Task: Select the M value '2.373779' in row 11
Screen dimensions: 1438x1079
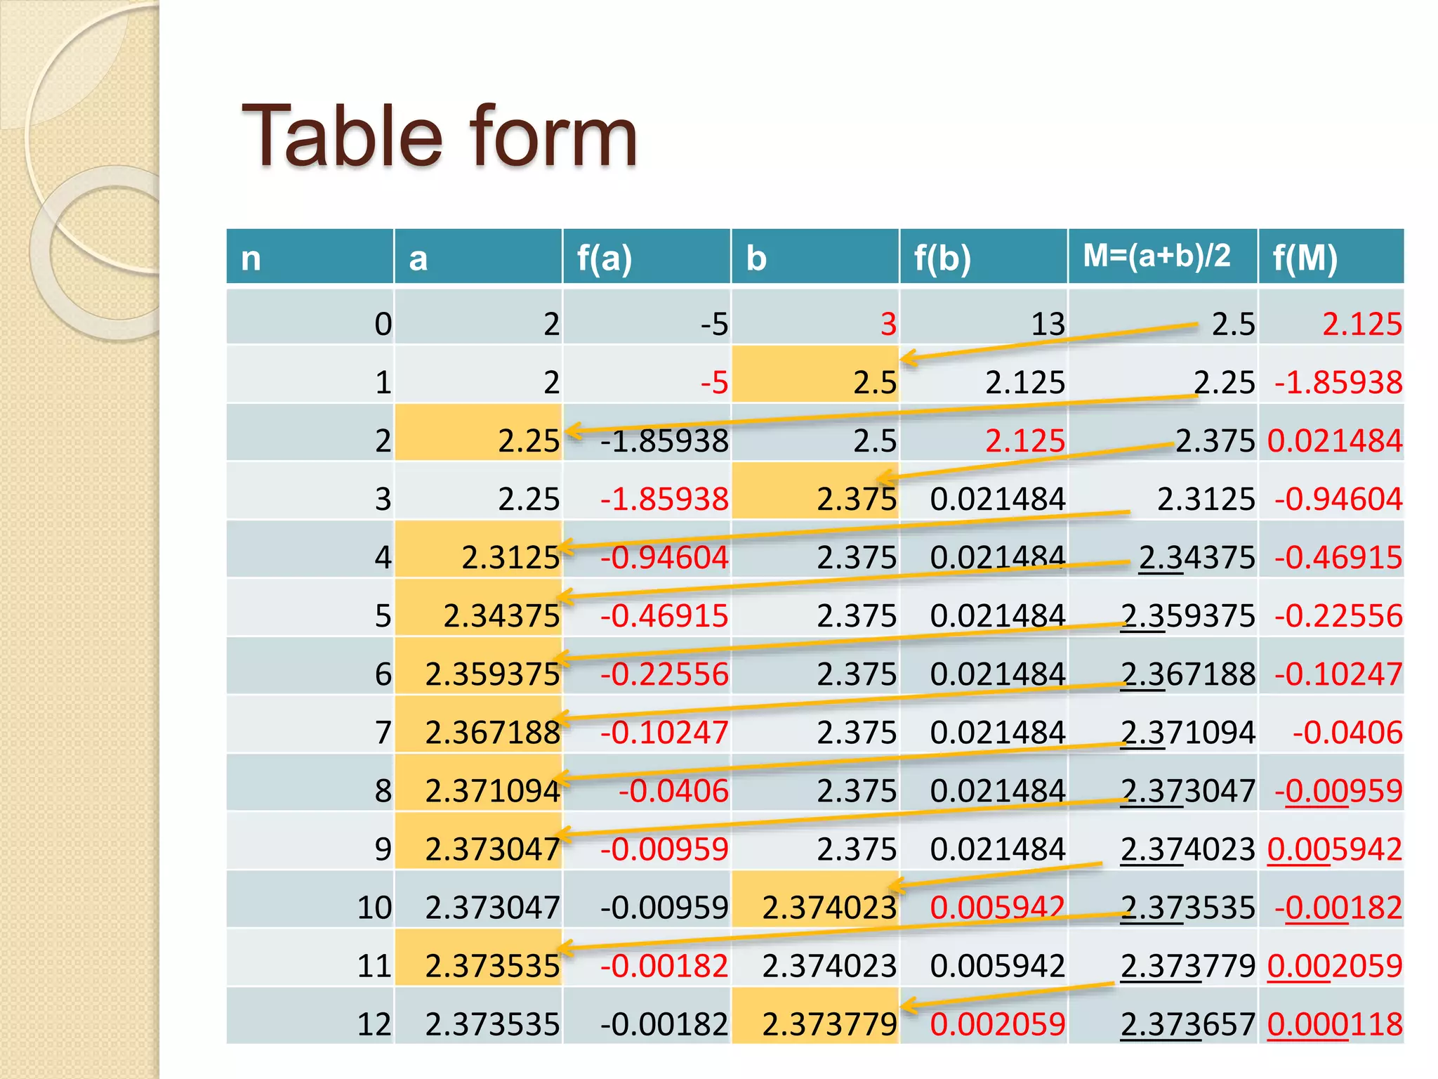Action: click(x=1187, y=965)
